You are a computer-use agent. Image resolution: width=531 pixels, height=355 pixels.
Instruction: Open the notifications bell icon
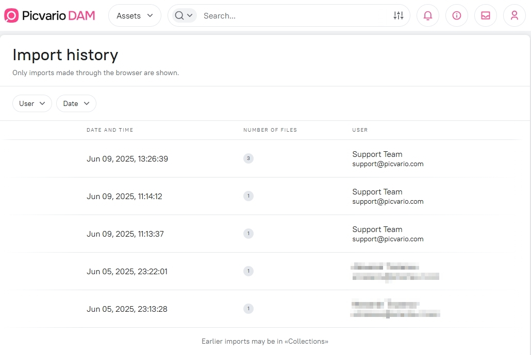427,15
